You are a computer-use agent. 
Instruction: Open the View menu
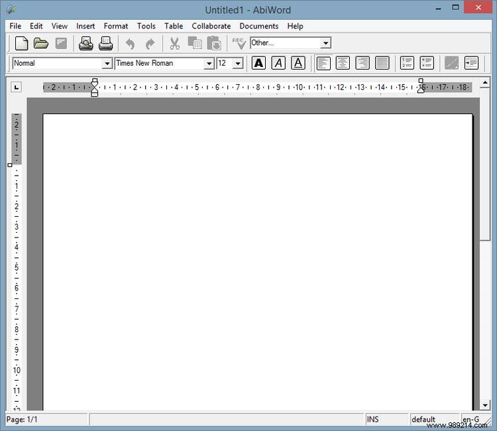click(59, 26)
